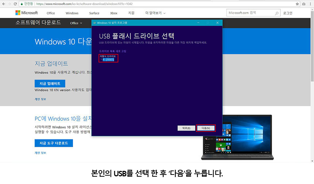This screenshot has height=184, width=314.
Task: Click the 지금 도구 다운로드 button
Action: pyautogui.click(x=54, y=143)
